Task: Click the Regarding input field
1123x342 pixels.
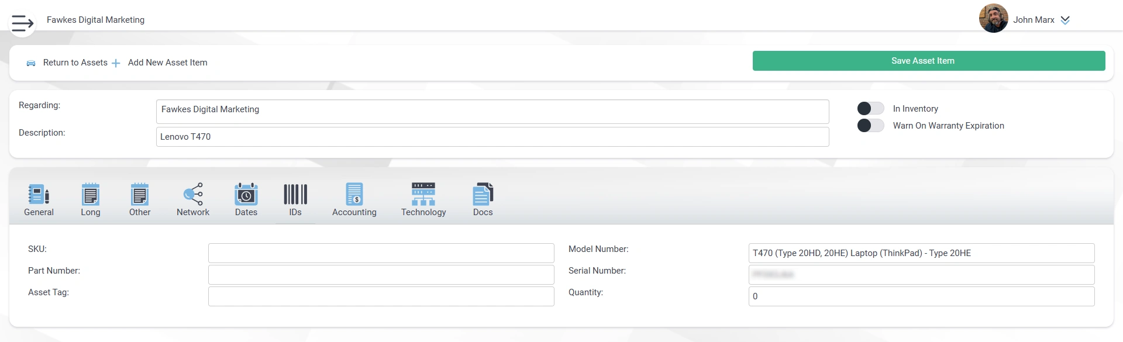Action: pos(492,112)
